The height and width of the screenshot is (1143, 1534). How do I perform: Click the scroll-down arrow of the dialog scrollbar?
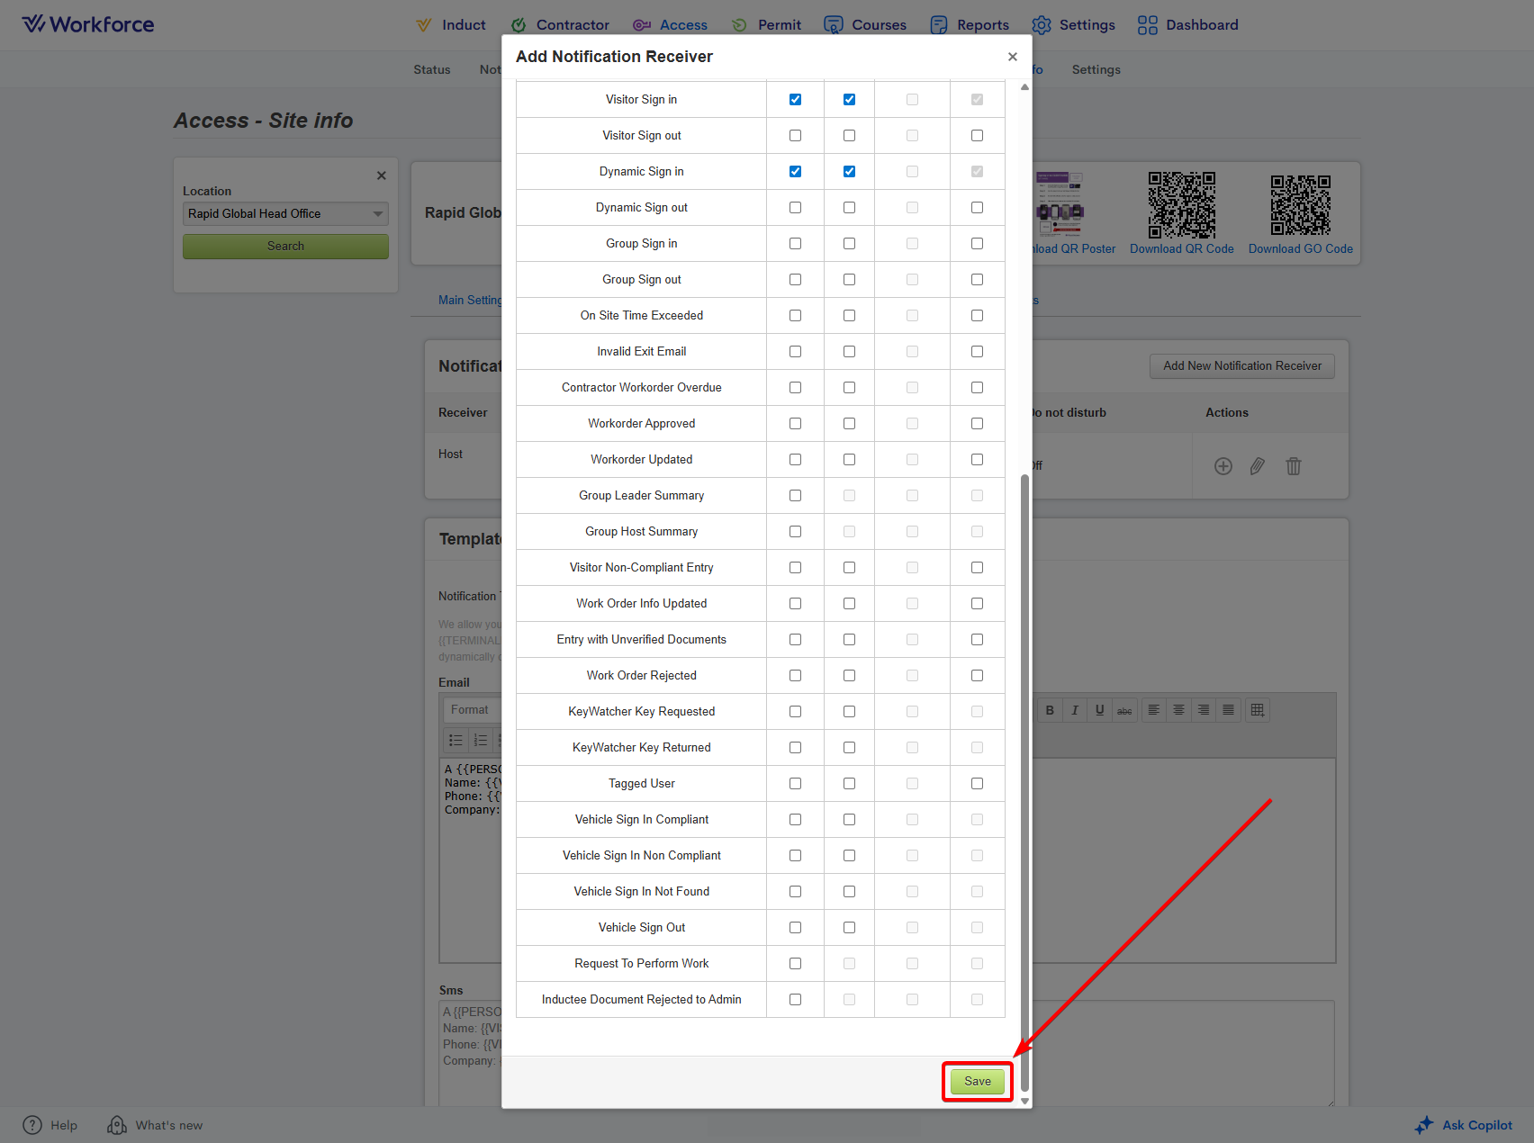coord(1024,1101)
